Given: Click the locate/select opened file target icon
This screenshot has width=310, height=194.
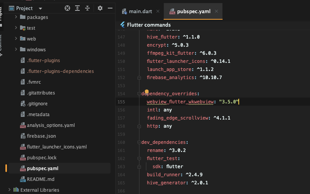Looking at the screenshot, I should 67,8.
